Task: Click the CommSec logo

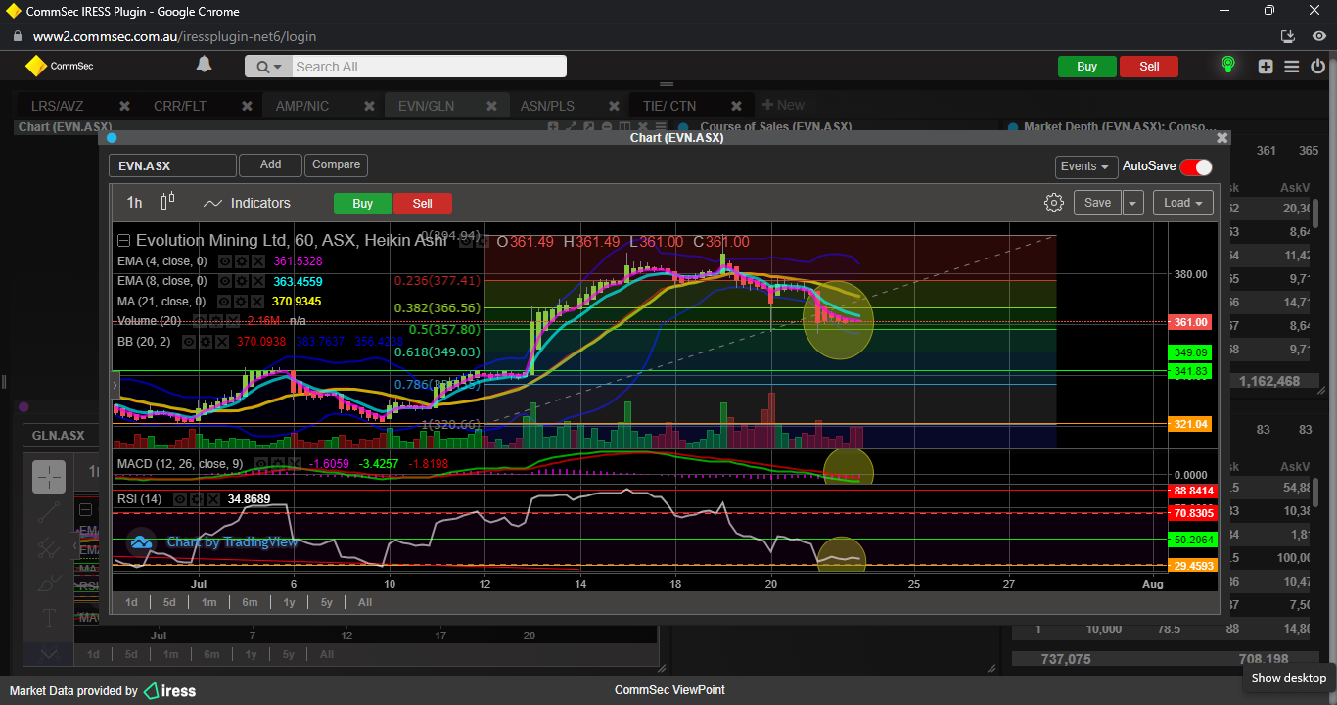Action: pos(59,66)
